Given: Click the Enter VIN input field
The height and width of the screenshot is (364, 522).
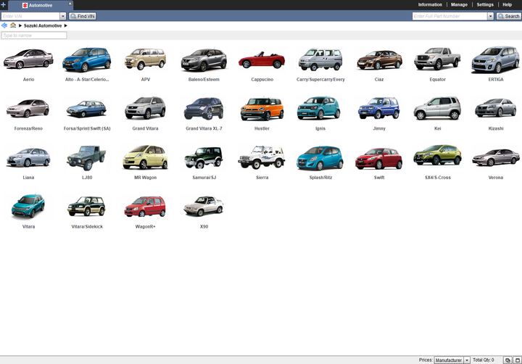Looking at the screenshot, I should click(x=30, y=16).
